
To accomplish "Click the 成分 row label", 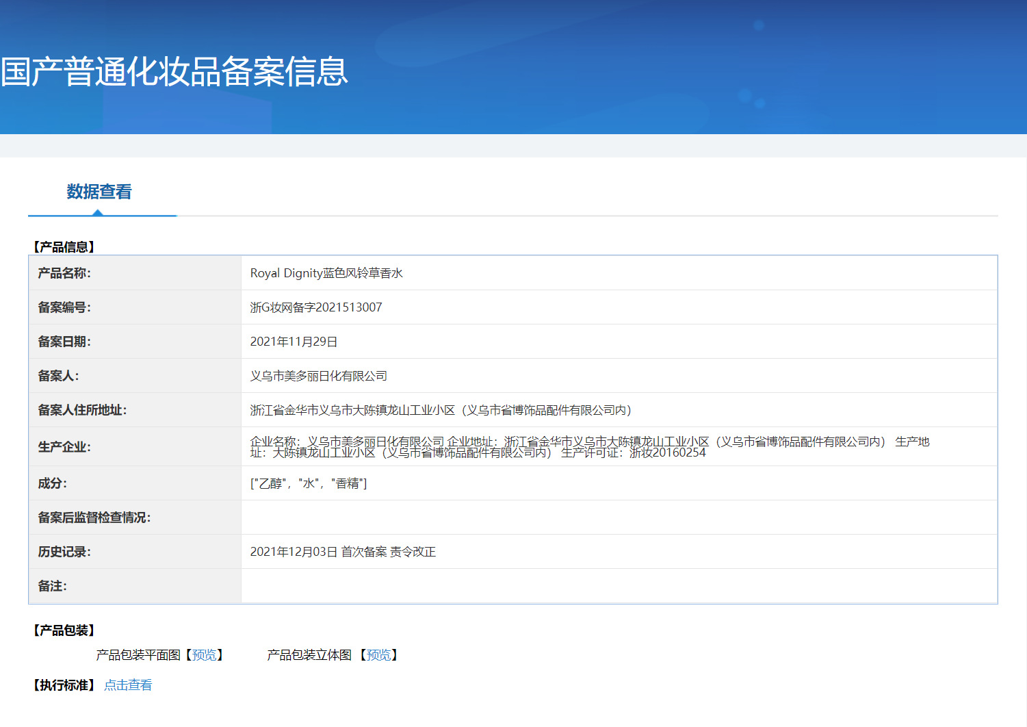I will 52,483.
